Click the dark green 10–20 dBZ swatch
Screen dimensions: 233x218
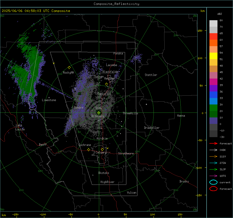tap(213, 114)
